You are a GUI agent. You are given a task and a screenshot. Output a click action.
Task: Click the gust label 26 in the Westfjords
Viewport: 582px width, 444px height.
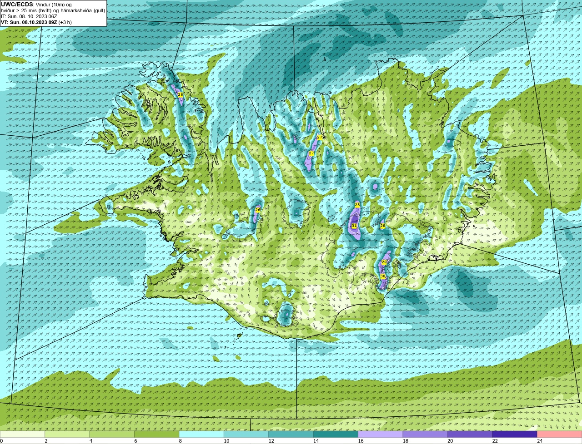click(180, 94)
